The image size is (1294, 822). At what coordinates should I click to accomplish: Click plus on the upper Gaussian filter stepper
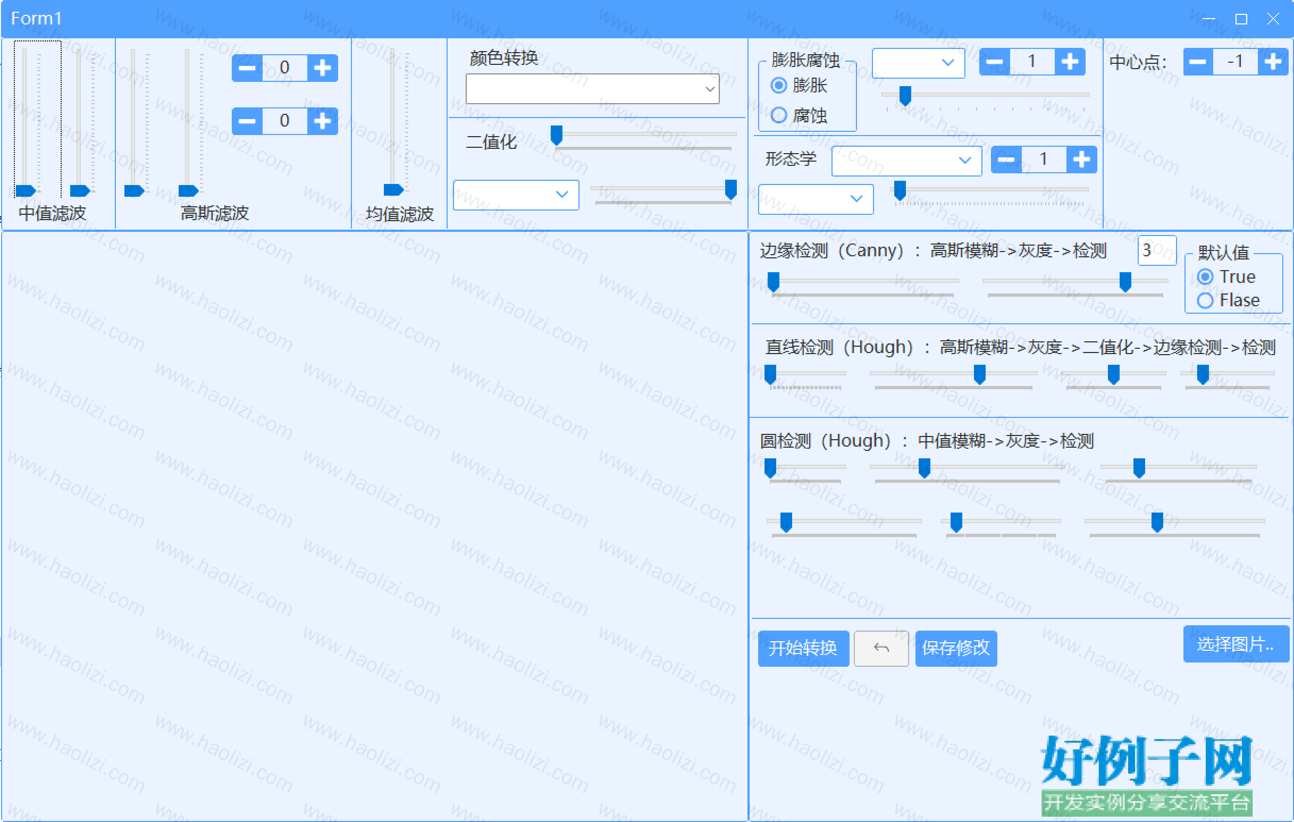pos(322,68)
